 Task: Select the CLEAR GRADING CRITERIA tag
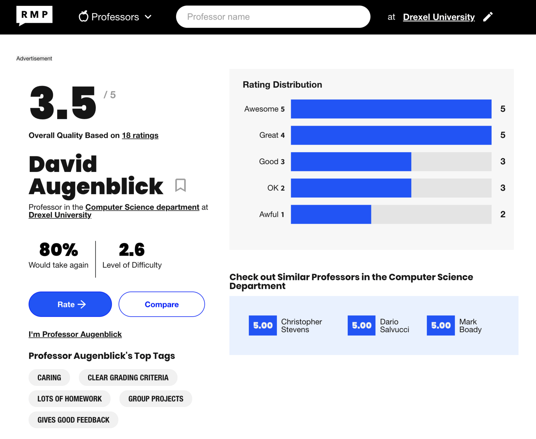[x=128, y=378]
